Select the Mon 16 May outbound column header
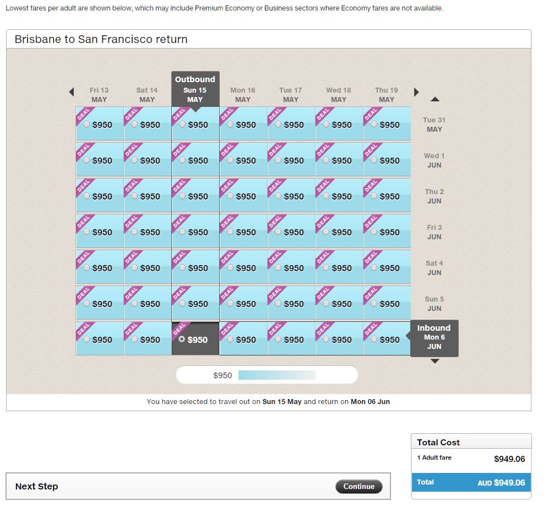The height and width of the screenshot is (506, 554). click(243, 95)
